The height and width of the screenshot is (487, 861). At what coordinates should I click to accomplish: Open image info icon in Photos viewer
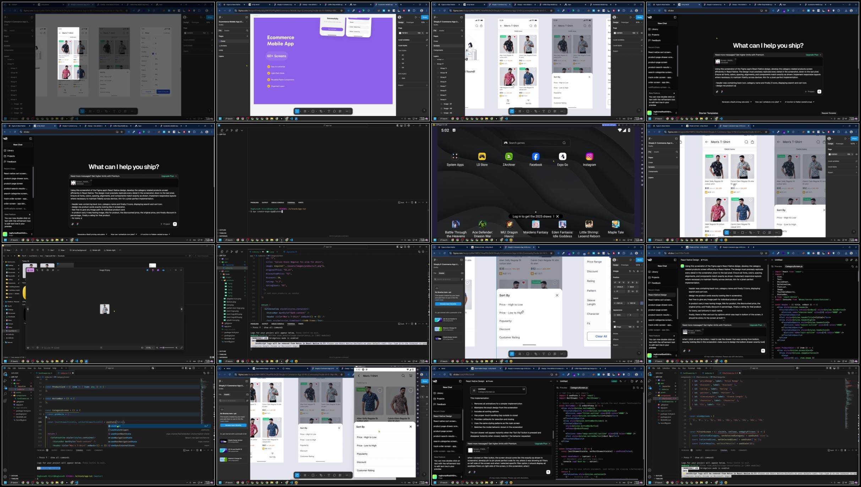pos(37,348)
